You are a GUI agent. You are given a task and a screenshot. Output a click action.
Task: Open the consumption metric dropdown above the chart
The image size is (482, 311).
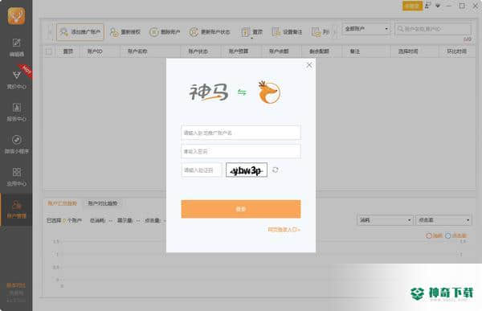[x=385, y=220]
